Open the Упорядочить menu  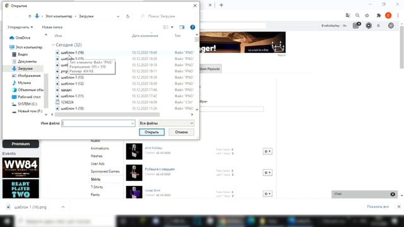point(20,27)
